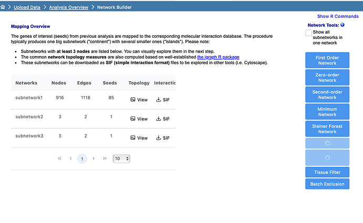This screenshot has width=363, height=223.
Task: Enable show all subnetworks in one network
Action: pyautogui.click(x=309, y=33)
